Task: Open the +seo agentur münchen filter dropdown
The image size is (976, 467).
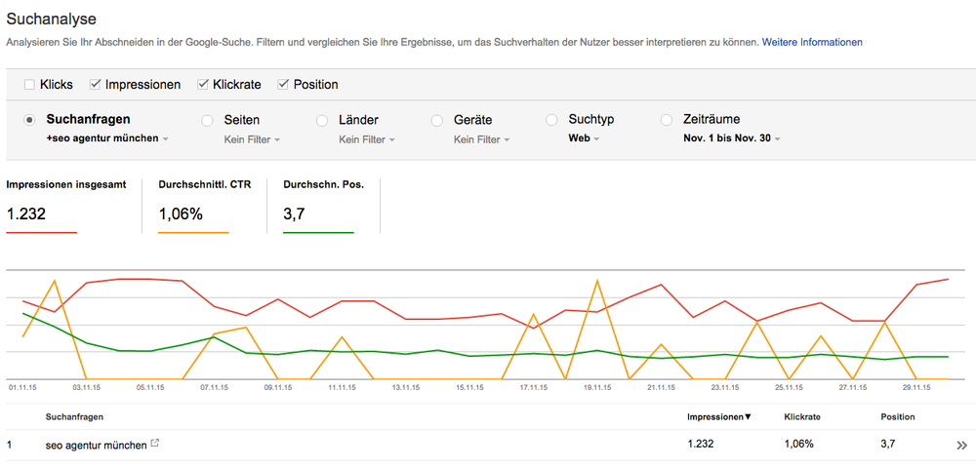Action: (x=107, y=139)
